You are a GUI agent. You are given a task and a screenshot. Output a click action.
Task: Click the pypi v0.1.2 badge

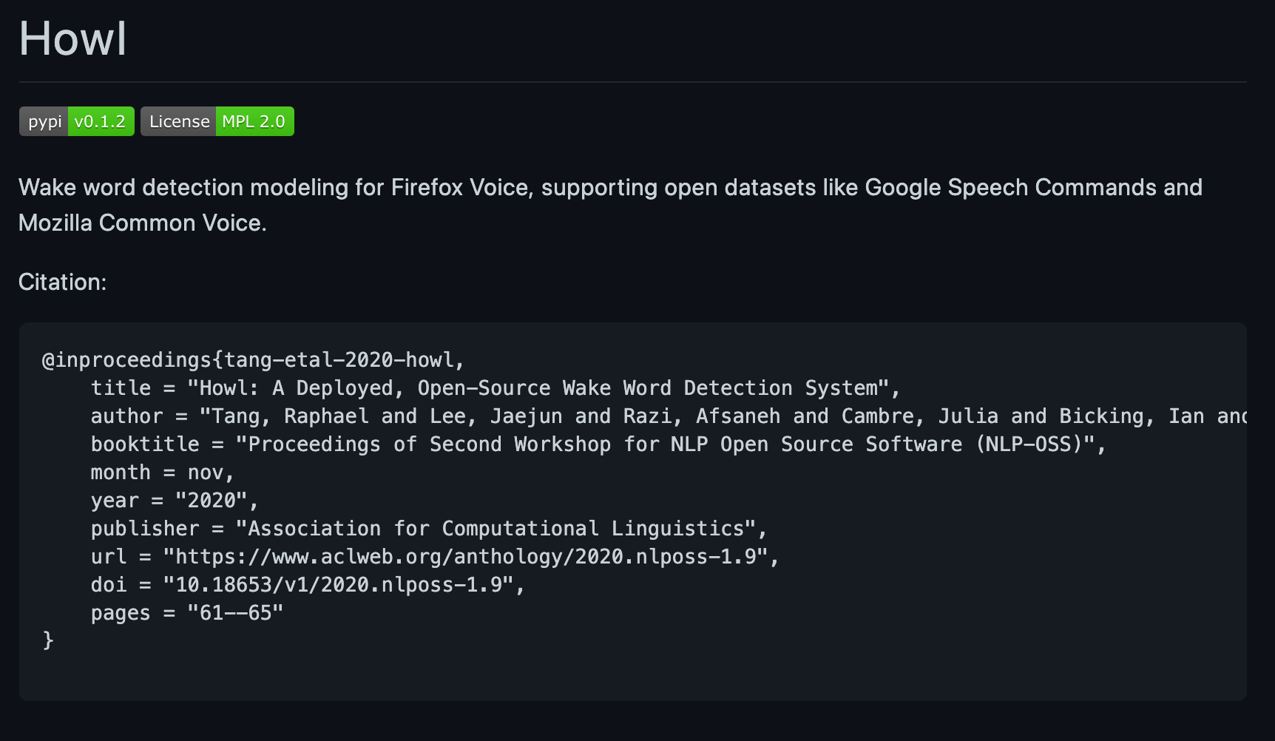(x=76, y=121)
